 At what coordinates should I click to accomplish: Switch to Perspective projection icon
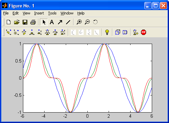pyautogui.click(x=125, y=32)
